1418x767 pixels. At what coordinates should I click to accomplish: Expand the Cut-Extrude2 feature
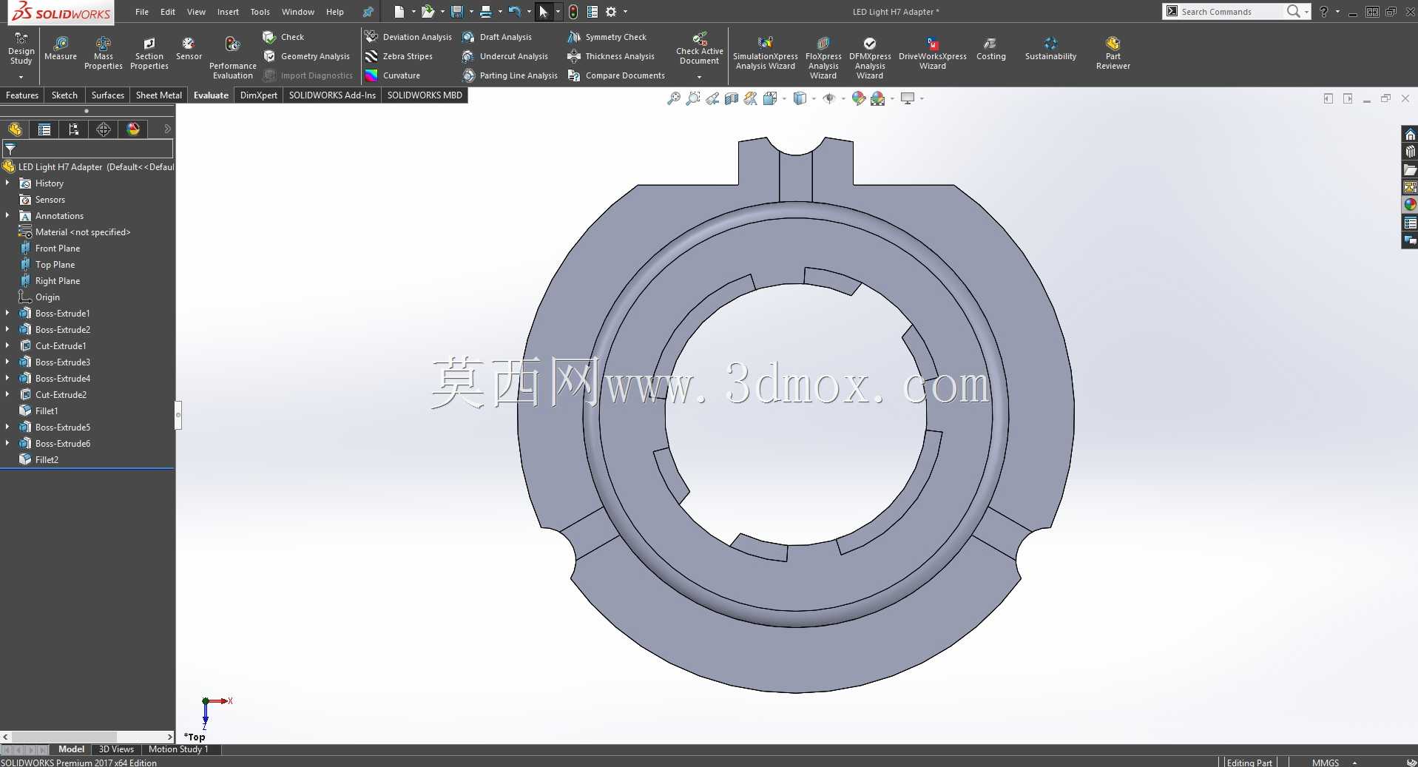(x=7, y=394)
